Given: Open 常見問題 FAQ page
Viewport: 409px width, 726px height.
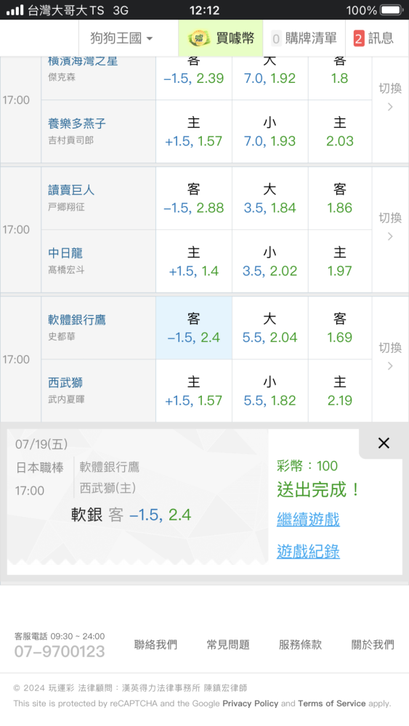Looking at the screenshot, I should click(228, 645).
